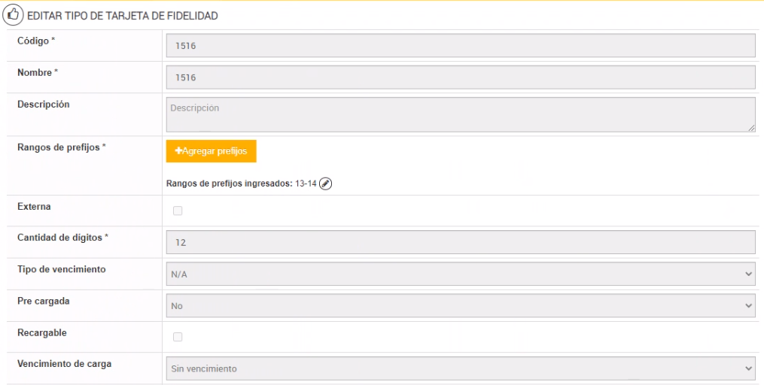Click the Externa field label
The height and width of the screenshot is (385, 764).
tap(34, 206)
